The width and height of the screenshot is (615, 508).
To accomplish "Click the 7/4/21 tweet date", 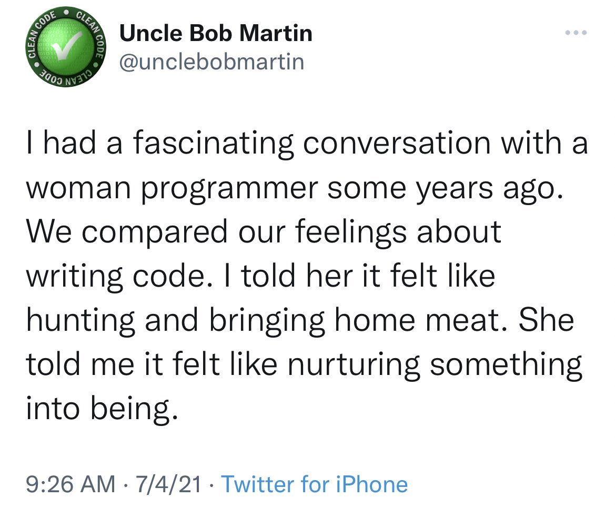I will pyautogui.click(x=168, y=484).
